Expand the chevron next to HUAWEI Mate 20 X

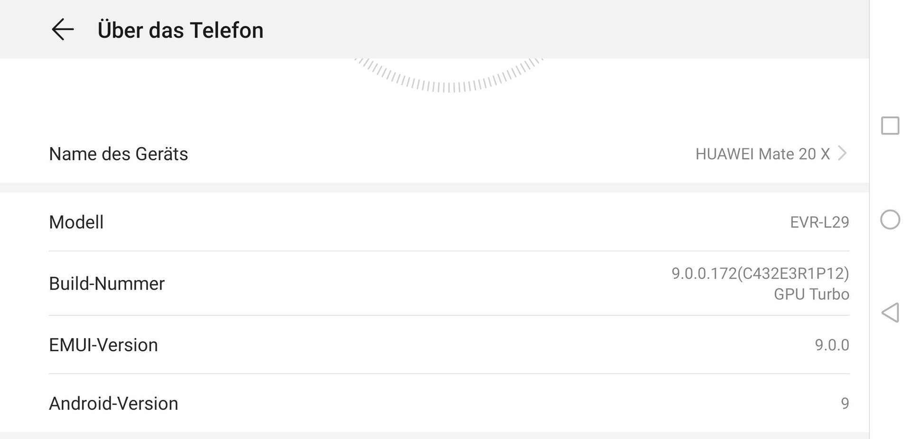point(842,153)
